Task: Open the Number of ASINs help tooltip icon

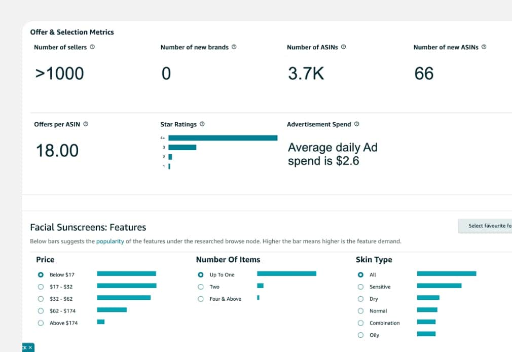Action: pyautogui.click(x=343, y=47)
